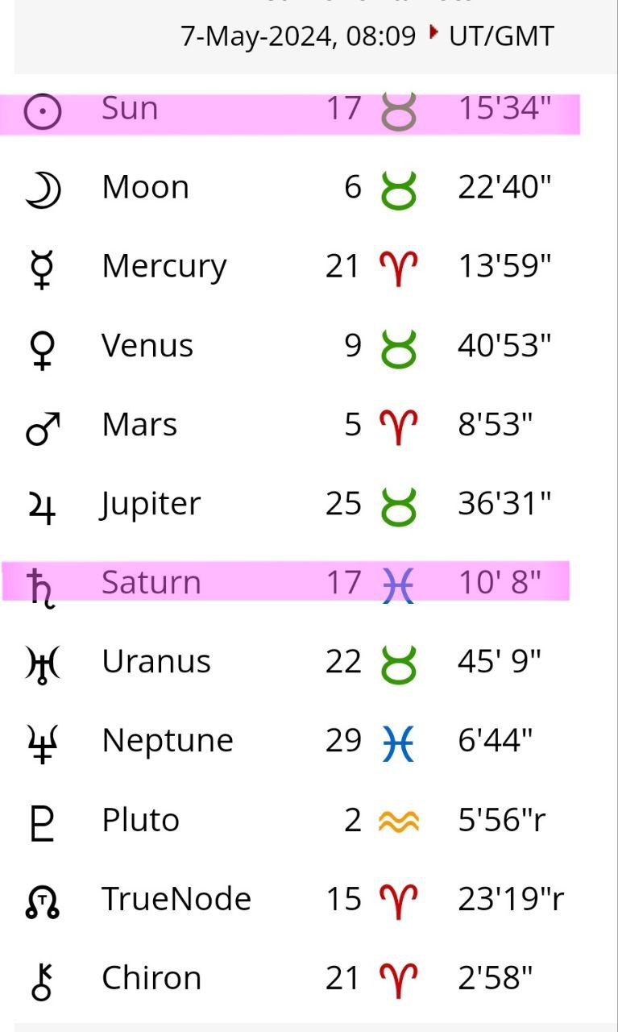Image resolution: width=618 pixels, height=1032 pixels.
Task: Click the Sun glyph icon
Action: [43, 111]
